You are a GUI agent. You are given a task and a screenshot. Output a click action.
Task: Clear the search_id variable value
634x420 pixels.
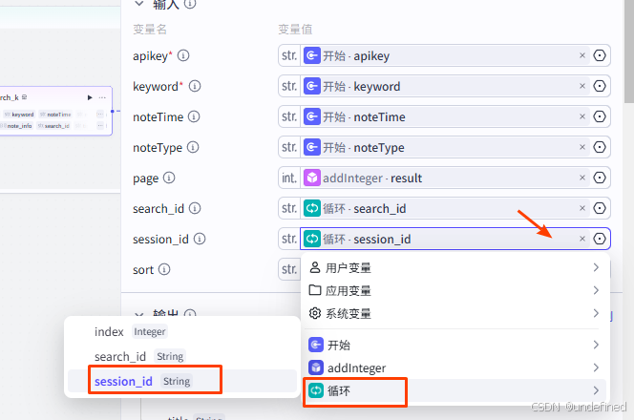pos(582,208)
